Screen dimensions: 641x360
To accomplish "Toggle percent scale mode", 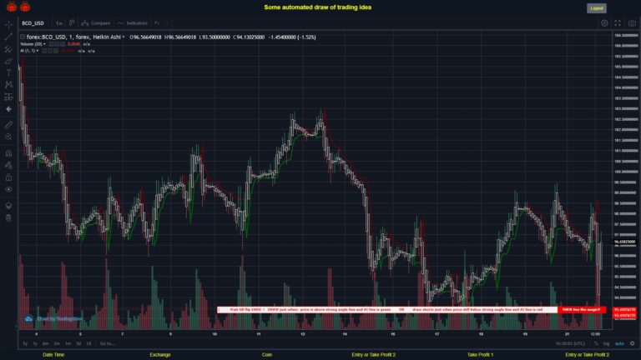I will 596,343.
